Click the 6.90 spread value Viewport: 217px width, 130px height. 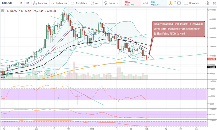(145, 3)
